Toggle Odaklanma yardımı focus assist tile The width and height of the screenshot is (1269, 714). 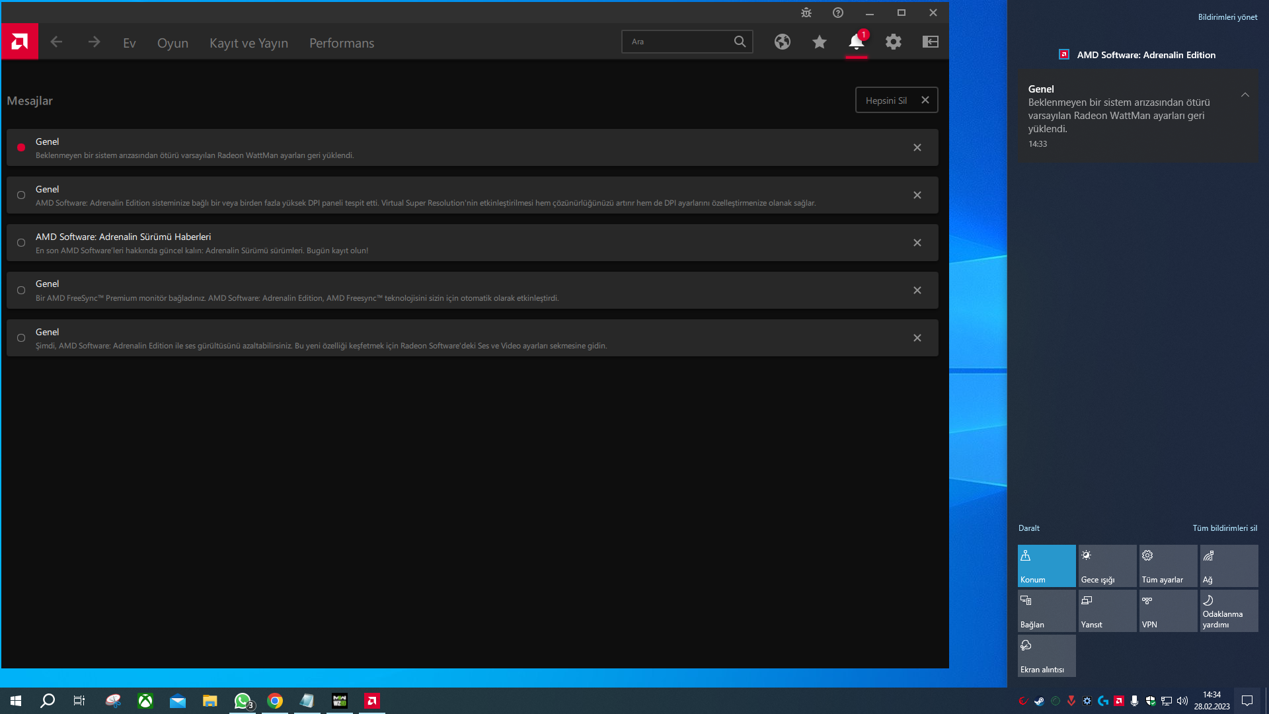pos(1229,611)
